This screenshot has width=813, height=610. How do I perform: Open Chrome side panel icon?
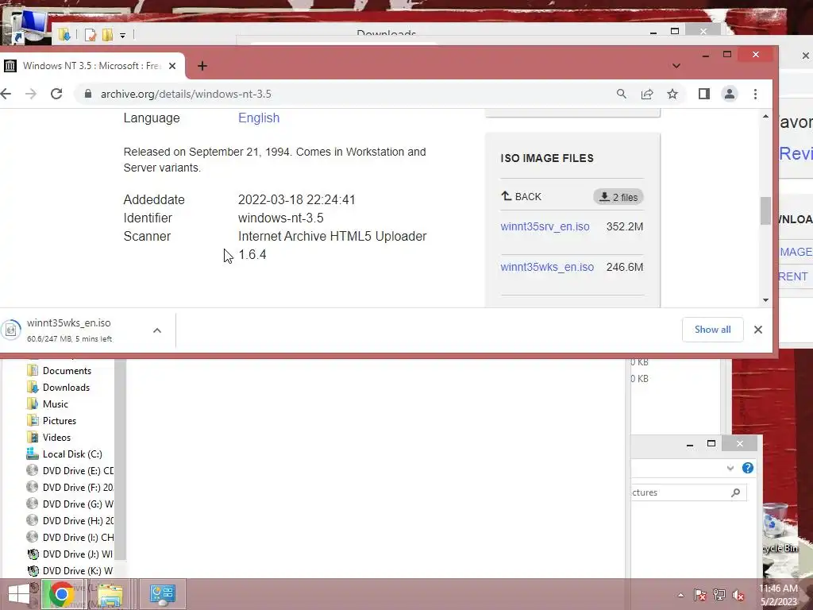coord(703,94)
